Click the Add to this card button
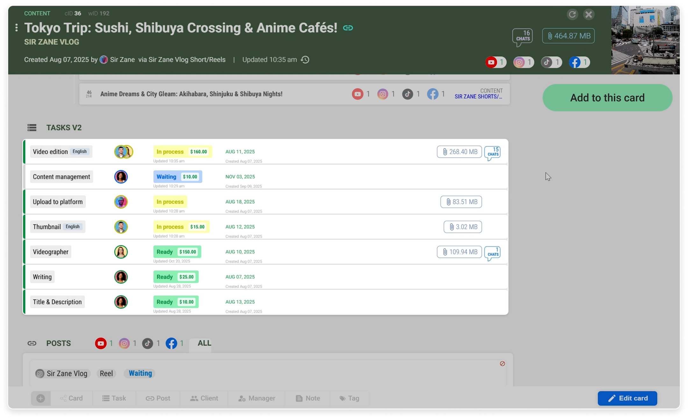 coord(607,98)
